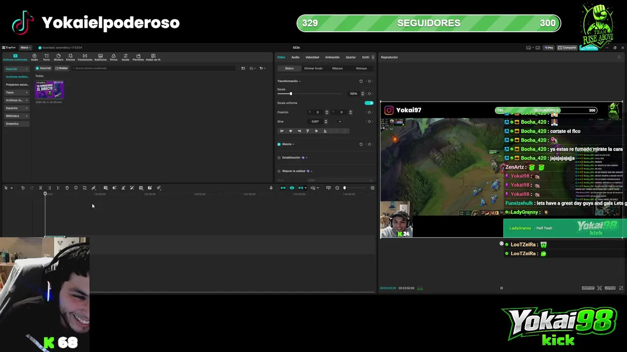Click the Pro button in the title bar

tap(549, 47)
